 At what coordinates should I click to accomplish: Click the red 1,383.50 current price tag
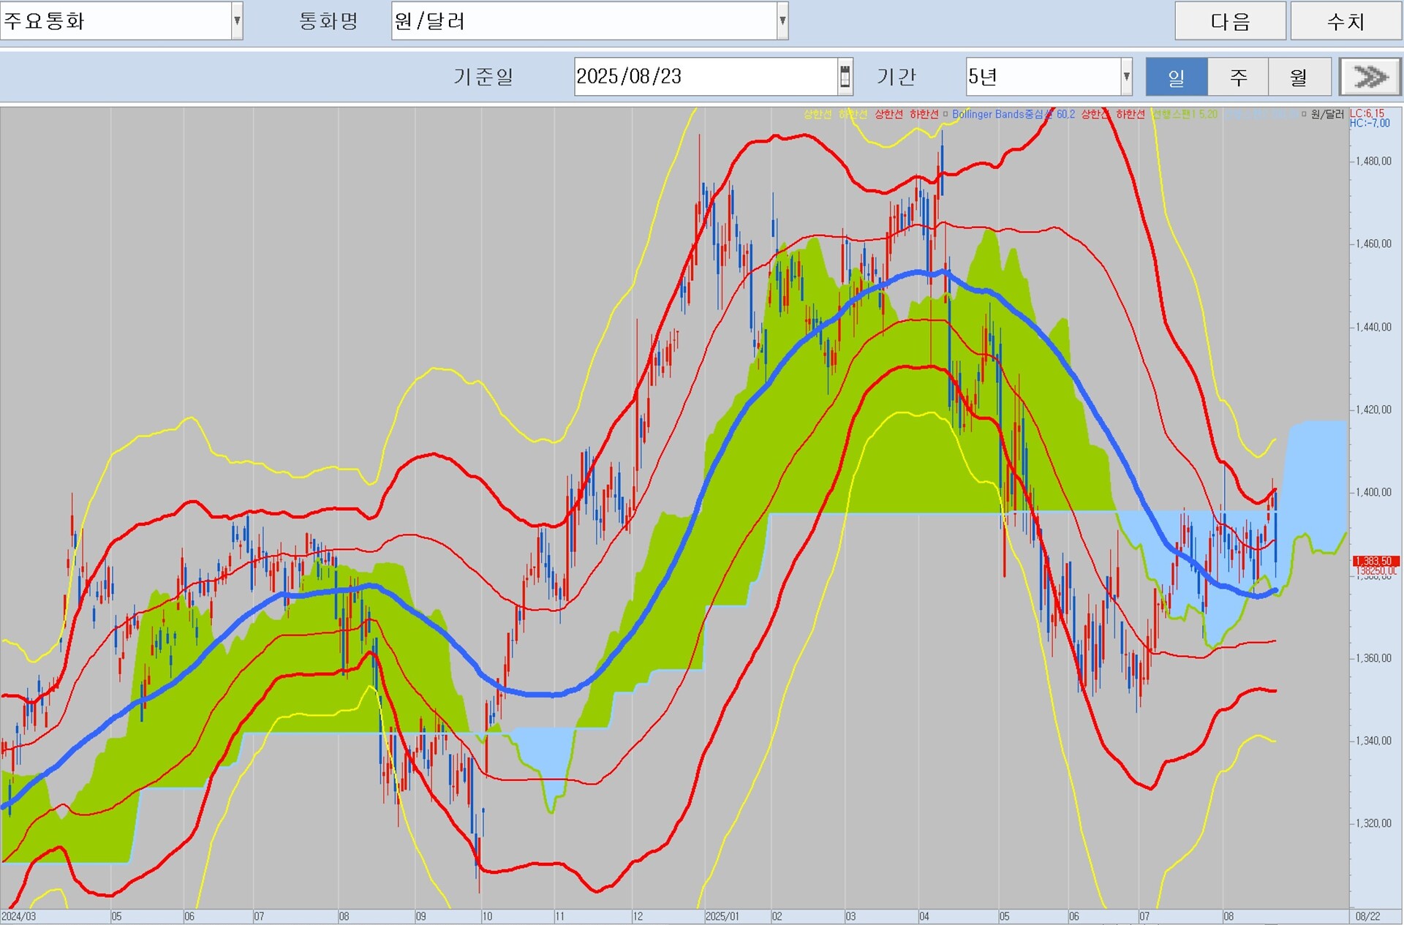(x=1375, y=561)
